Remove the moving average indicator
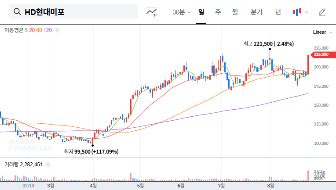This screenshot has height=190, width=336. (x=57, y=30)
